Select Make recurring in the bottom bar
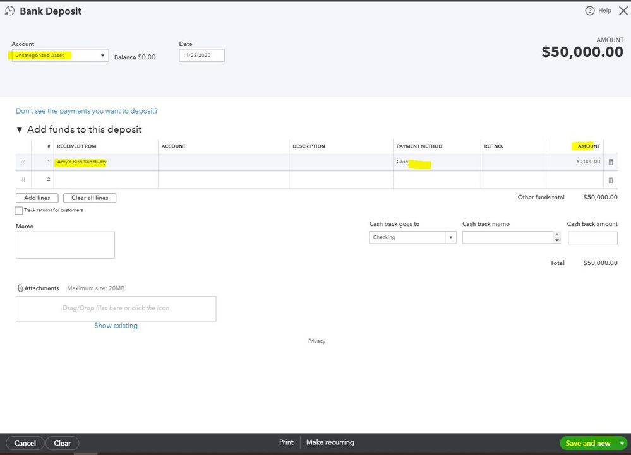The height and width of the screenshot is (455, 631). pyautogui.click(x=330, y=442)
